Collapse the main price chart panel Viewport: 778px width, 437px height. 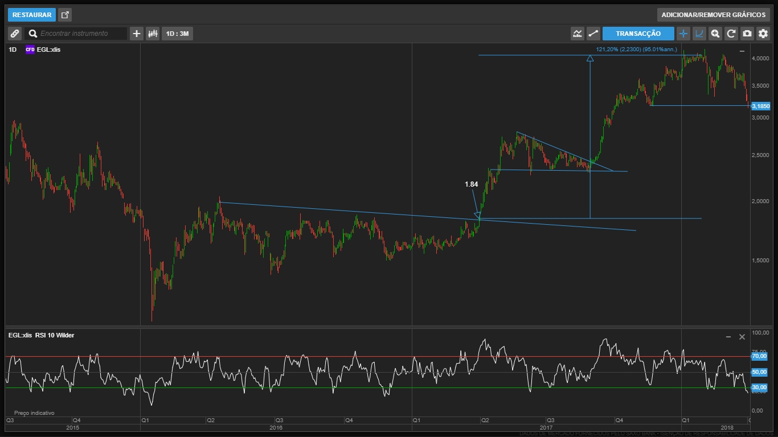[x=742, y=51]
